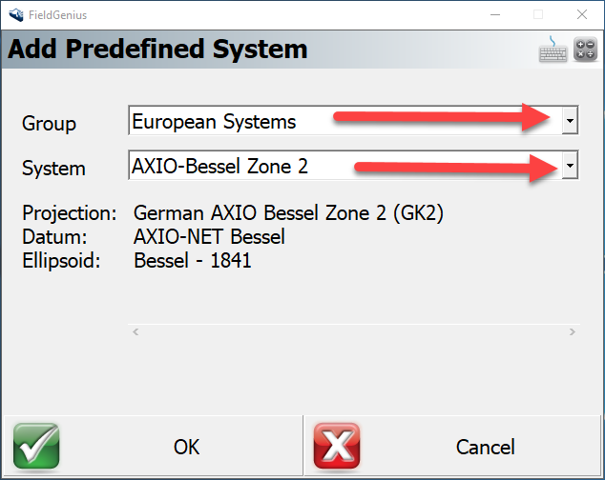This screenshot has width=605, height=480.
Task: Open the on-screen keyboard icon
Action: [x=553, y=51]
